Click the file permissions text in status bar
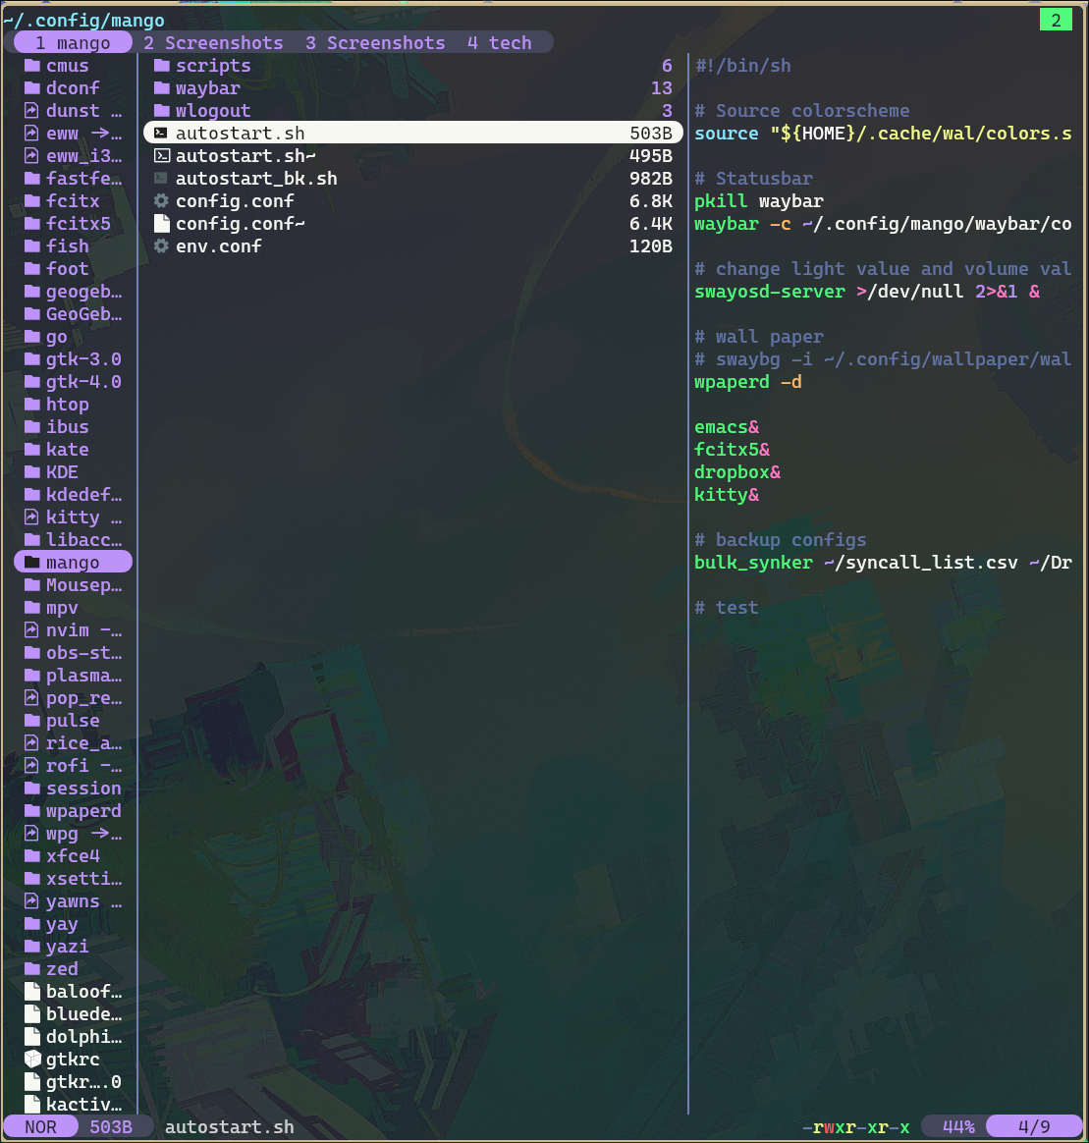The width and height of the screenshot is (1089, 1143). tap(855, 1127)
